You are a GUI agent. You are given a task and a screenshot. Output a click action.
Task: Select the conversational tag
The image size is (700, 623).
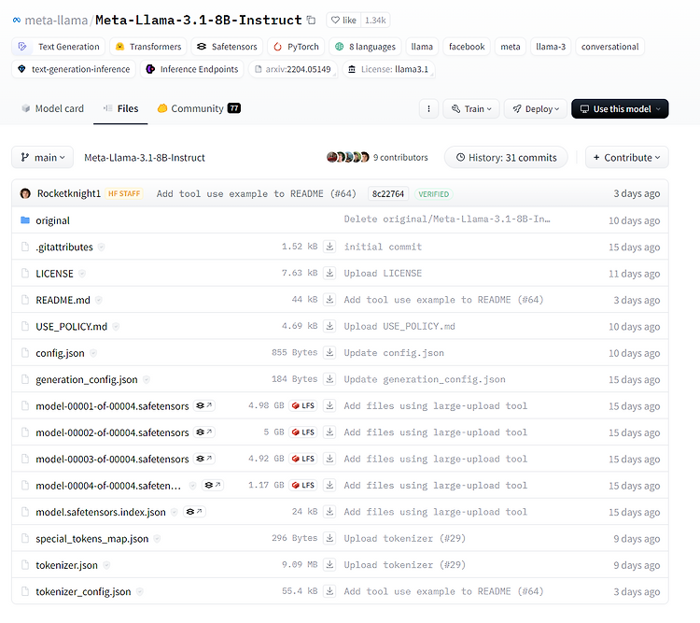(x=609, y=47)
